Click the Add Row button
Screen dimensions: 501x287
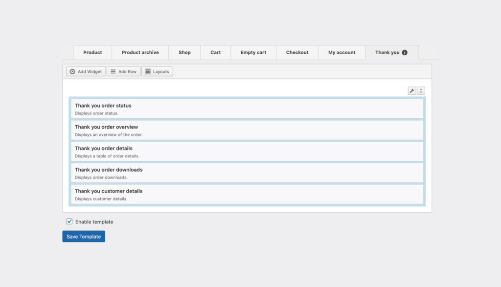point(123,72)
